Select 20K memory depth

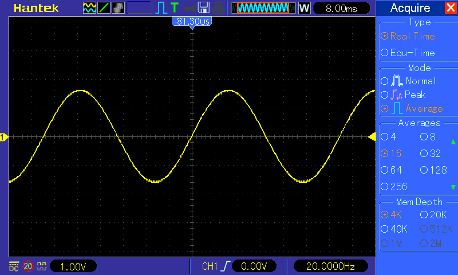click(x=433, y=215)
